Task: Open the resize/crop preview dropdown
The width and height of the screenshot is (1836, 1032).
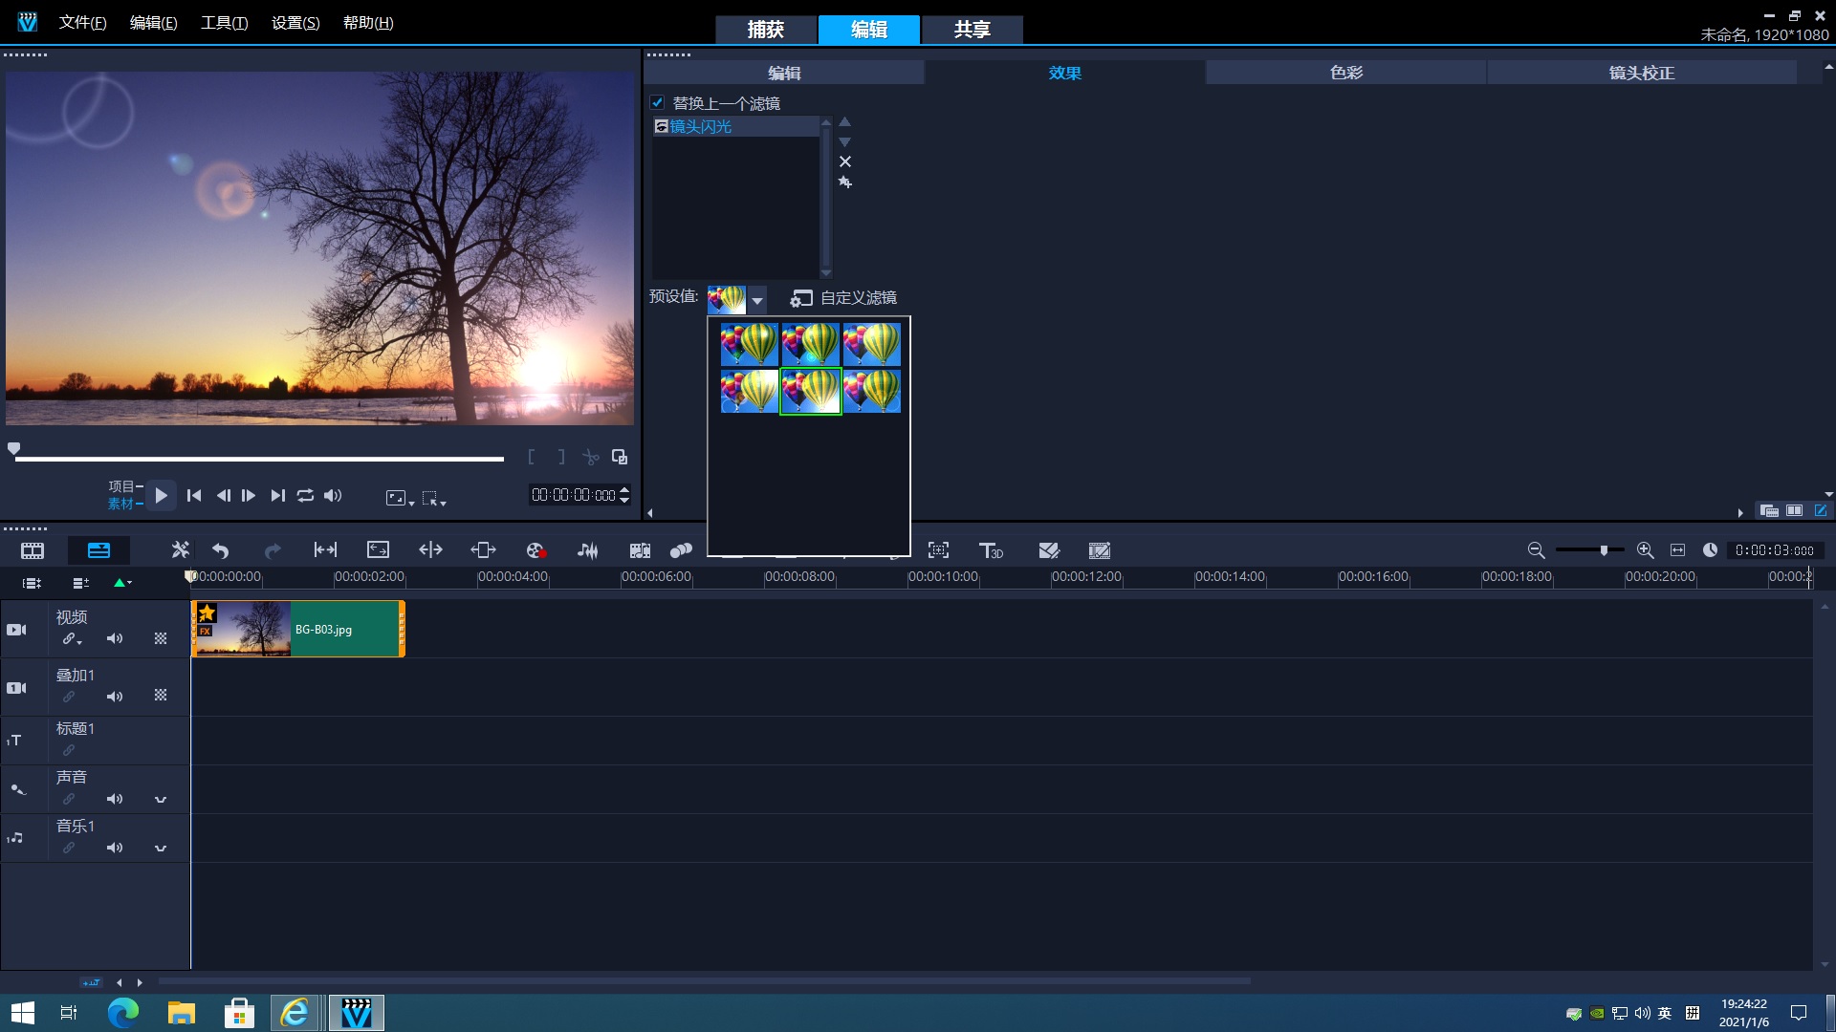Action: 400,498
